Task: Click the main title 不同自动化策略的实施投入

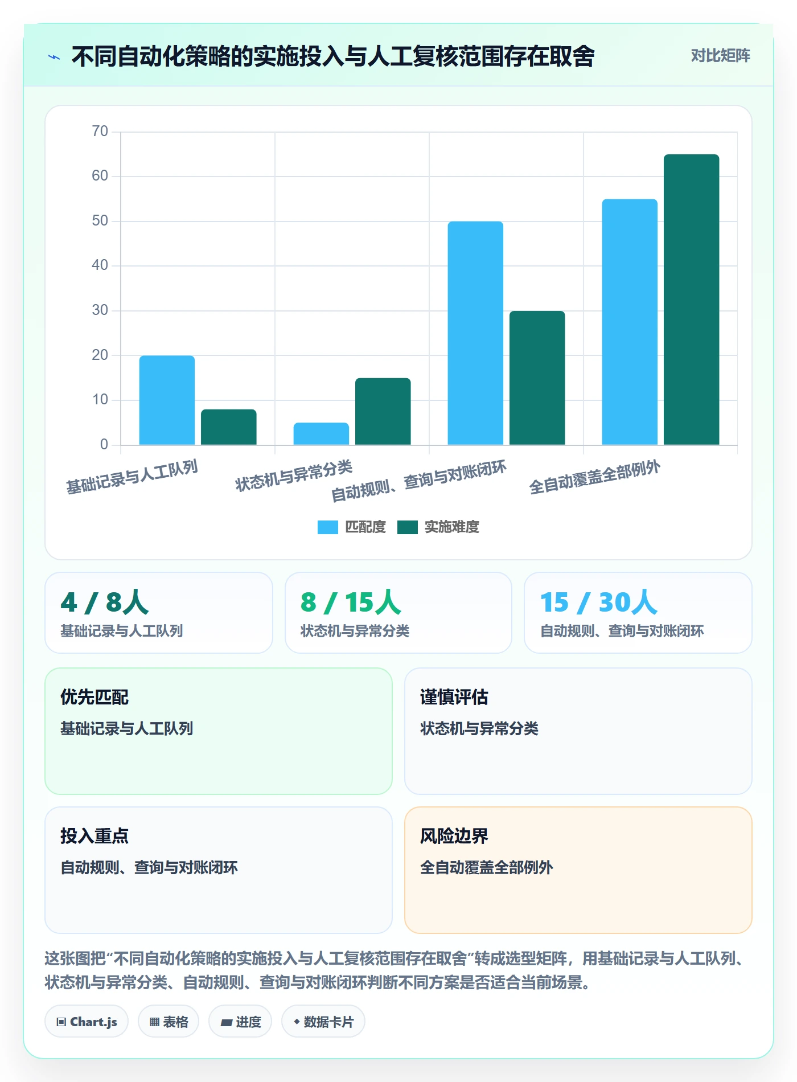Action: click(333, 56)
